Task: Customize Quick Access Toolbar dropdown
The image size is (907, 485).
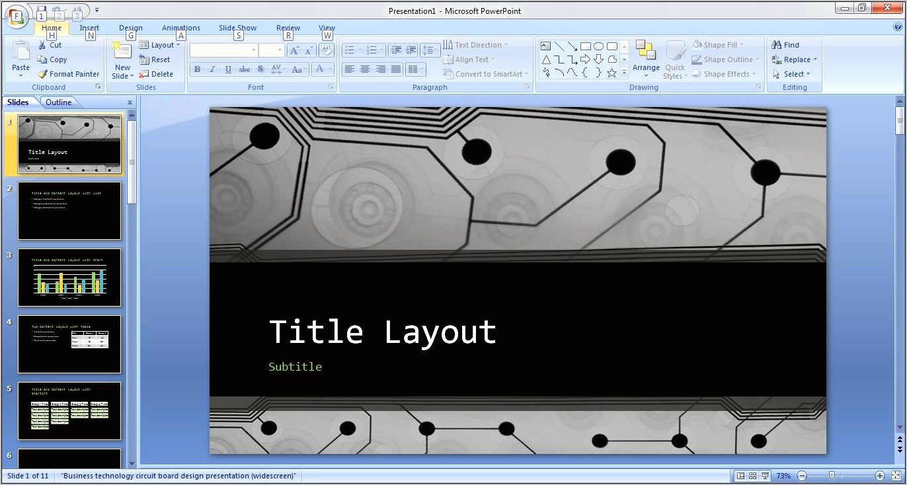Action: [x=97, y=10]
